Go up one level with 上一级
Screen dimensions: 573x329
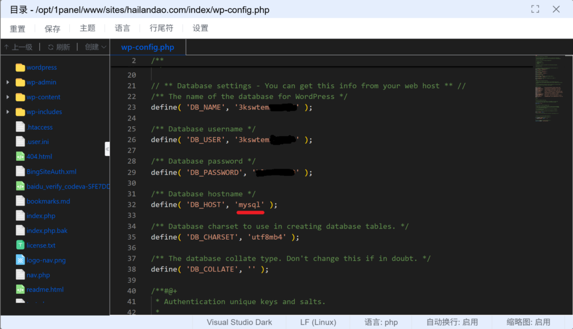18,47
